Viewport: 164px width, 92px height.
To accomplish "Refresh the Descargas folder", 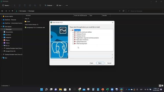I will tap(124, 11).
